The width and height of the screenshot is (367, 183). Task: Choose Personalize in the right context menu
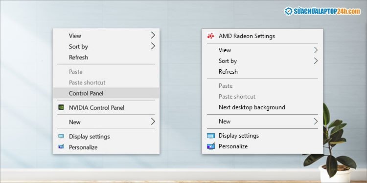tap(262, 146)
